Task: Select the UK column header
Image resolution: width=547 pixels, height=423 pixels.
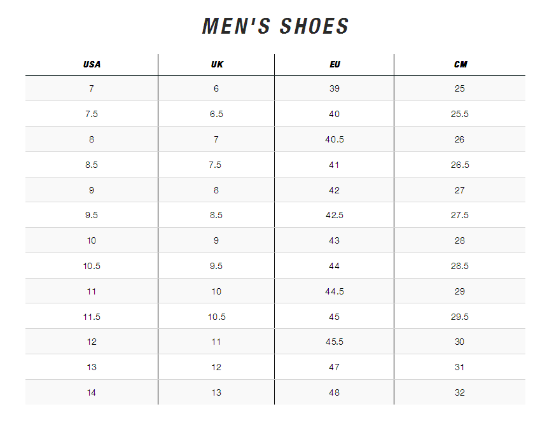Action: pos(216,65)
